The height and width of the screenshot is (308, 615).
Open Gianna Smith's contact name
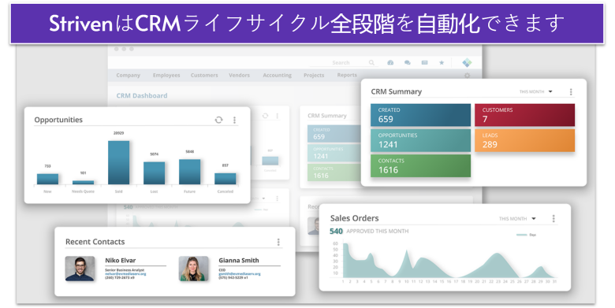tap(239, 260)
